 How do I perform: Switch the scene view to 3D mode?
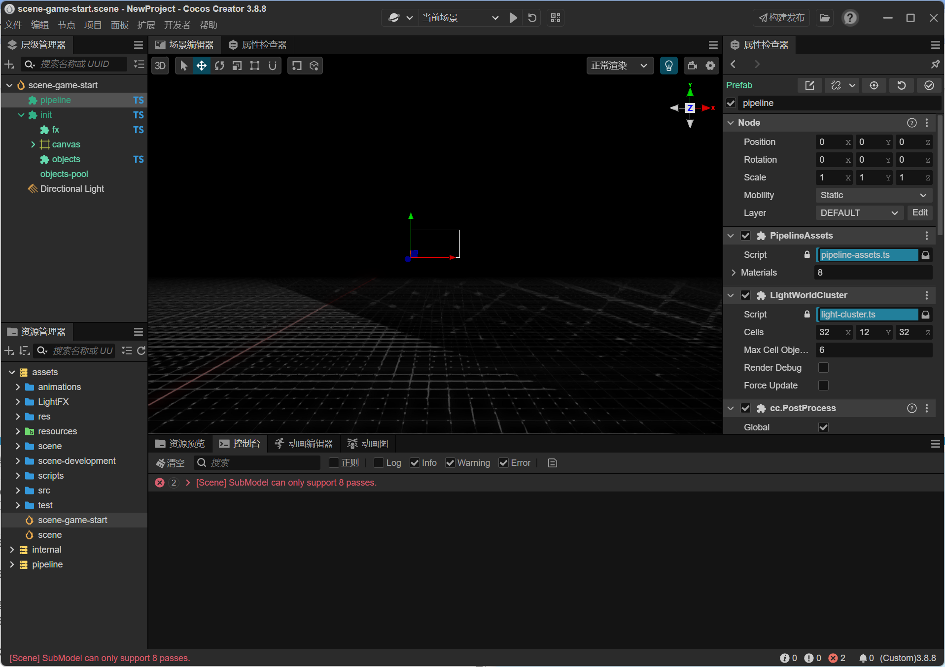160,66
